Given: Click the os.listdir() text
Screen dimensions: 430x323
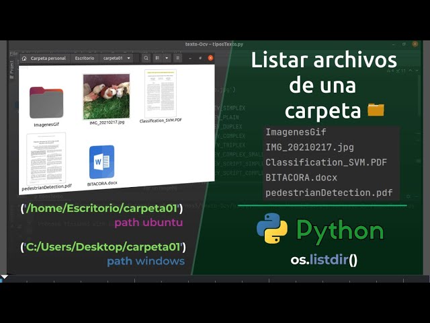Looking at the screenshot, I should tap(324, 260).
